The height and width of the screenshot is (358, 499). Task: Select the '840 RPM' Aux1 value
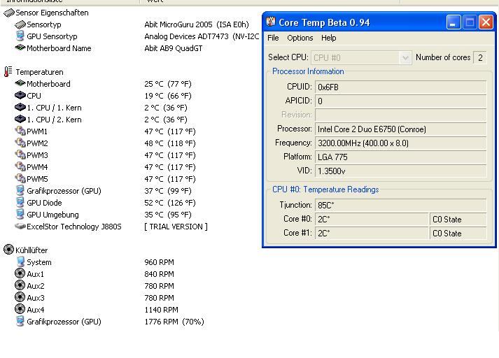(x=159, y=274)
